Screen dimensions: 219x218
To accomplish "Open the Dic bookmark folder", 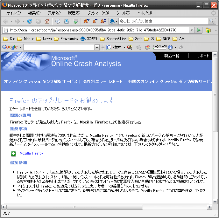I will pos(9,39).
